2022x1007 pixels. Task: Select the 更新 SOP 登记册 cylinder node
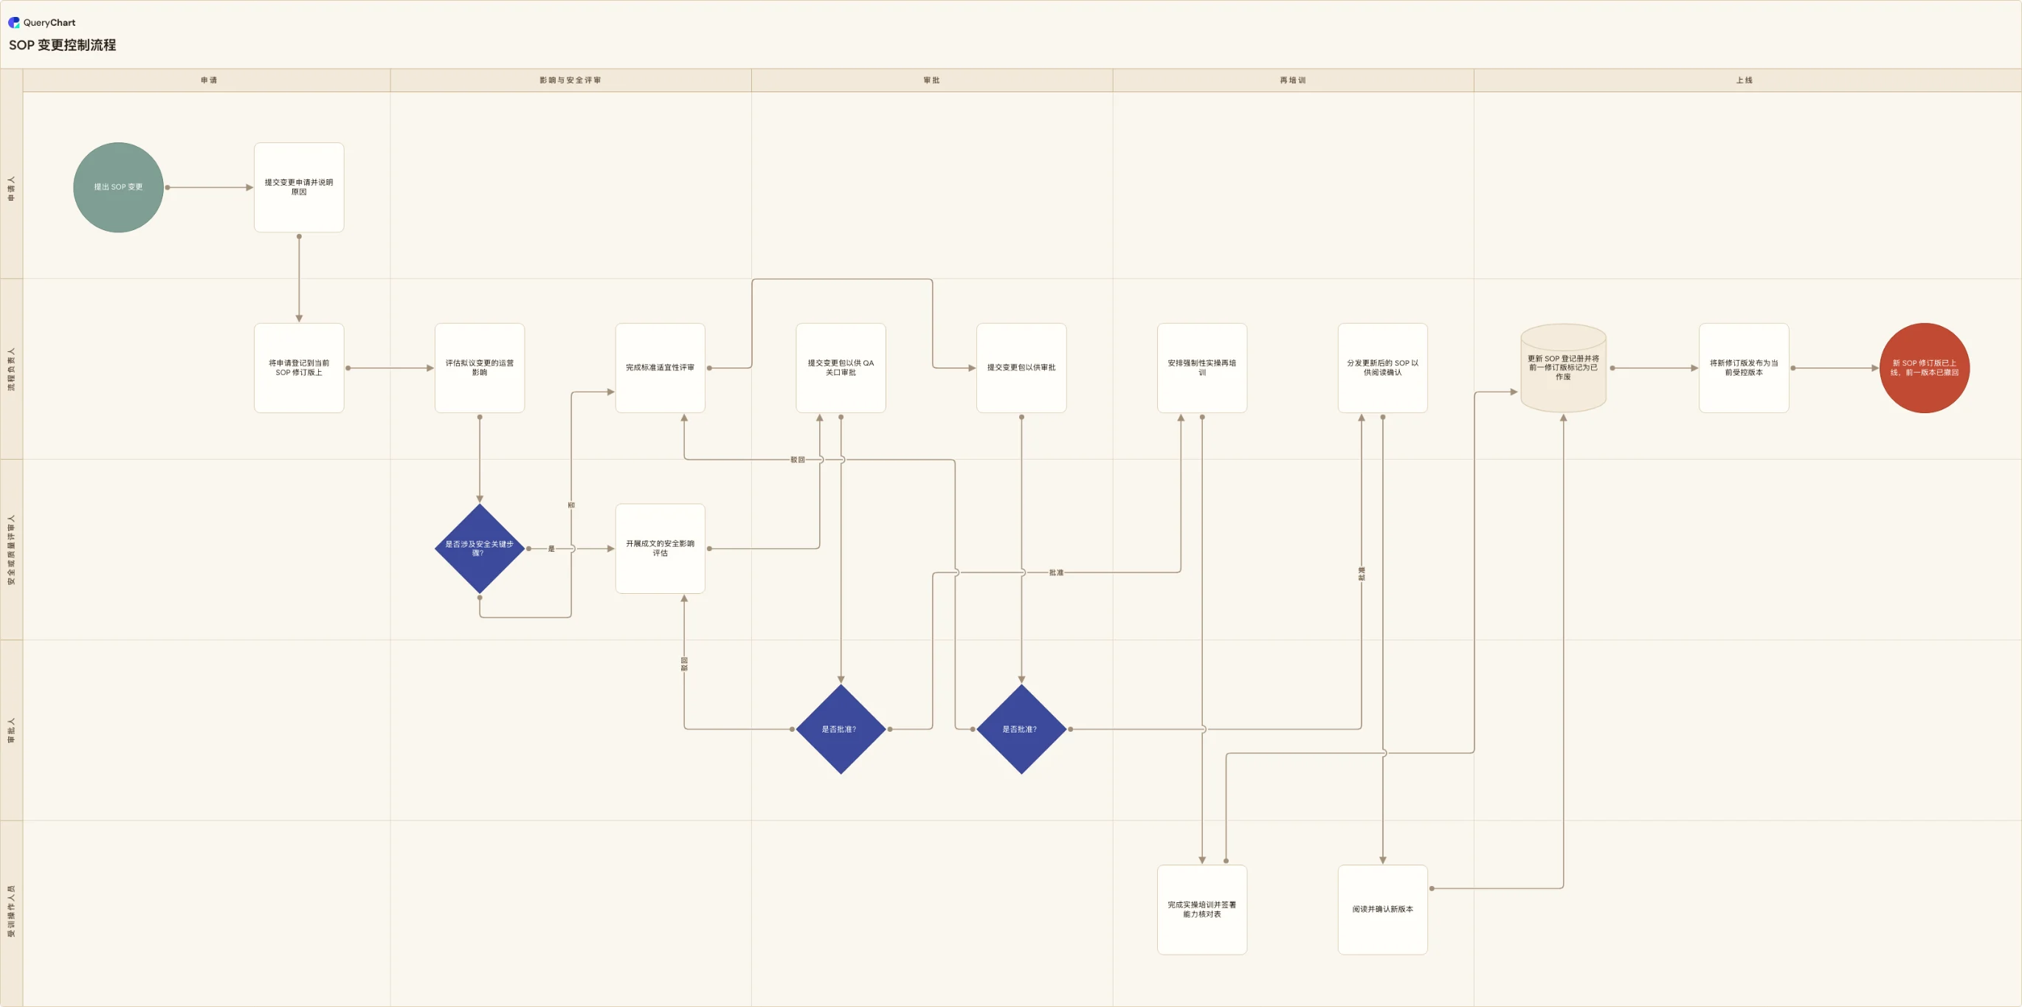(x=1563, y=368)
